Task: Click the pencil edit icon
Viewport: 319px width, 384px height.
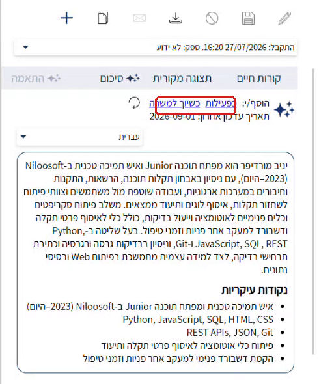Action: click(x=284, y=18)
